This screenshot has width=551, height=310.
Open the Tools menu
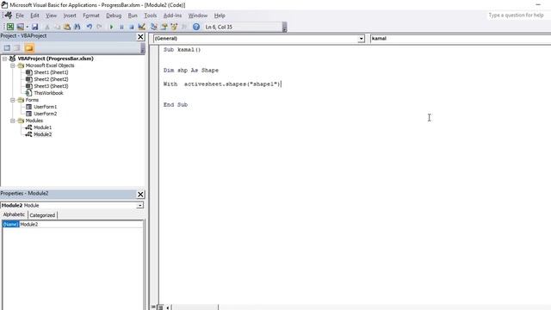pyautogui.click(x=151, y=15)
